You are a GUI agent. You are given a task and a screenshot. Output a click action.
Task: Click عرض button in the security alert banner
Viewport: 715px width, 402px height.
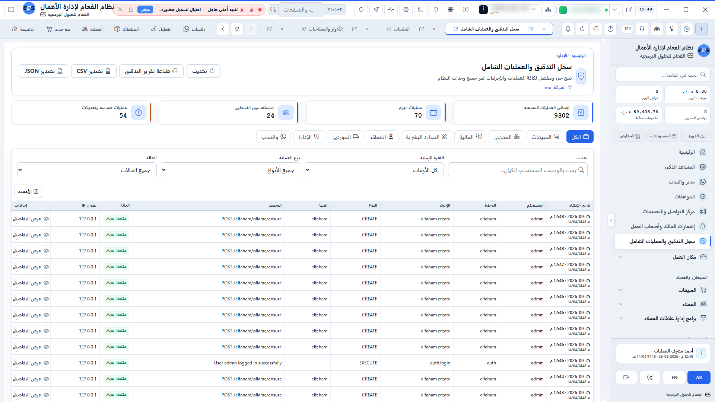pyautogui.click(x=145, y=10)
